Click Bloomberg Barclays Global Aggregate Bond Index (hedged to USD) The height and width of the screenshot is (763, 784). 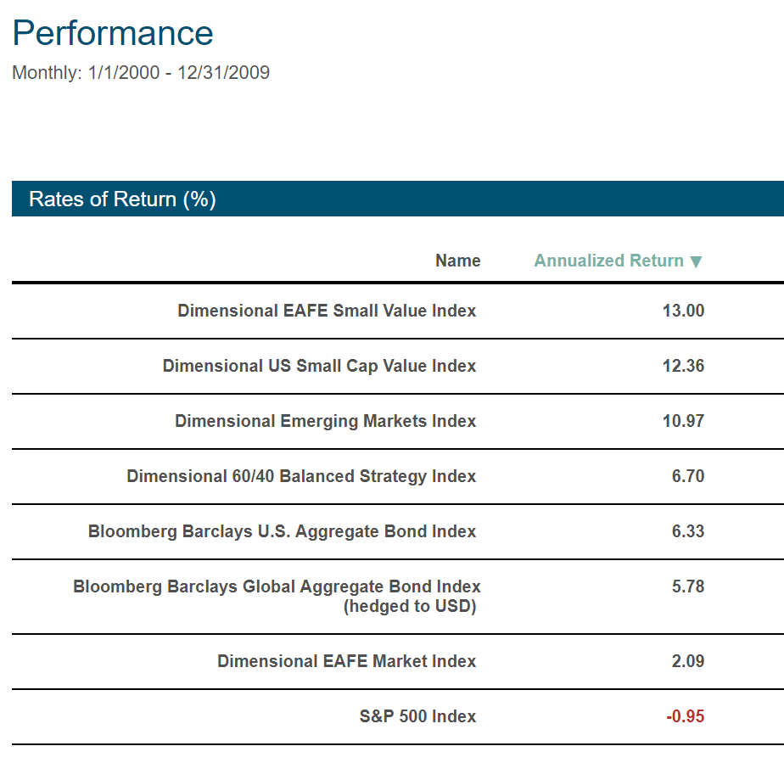(x=277, y=596)
